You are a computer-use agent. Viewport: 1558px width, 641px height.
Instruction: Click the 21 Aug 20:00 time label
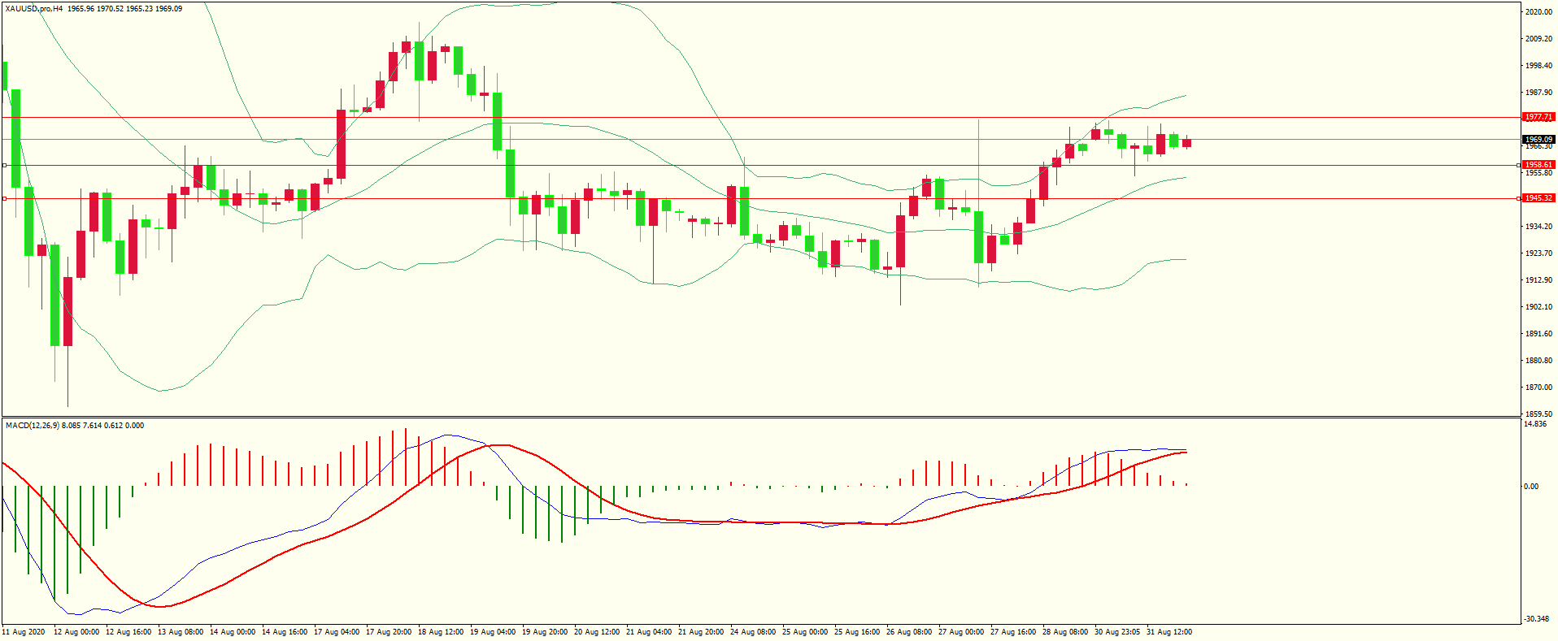[x=701, y=632]
